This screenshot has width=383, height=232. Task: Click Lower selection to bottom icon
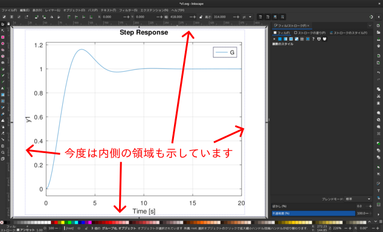(91, 17)
